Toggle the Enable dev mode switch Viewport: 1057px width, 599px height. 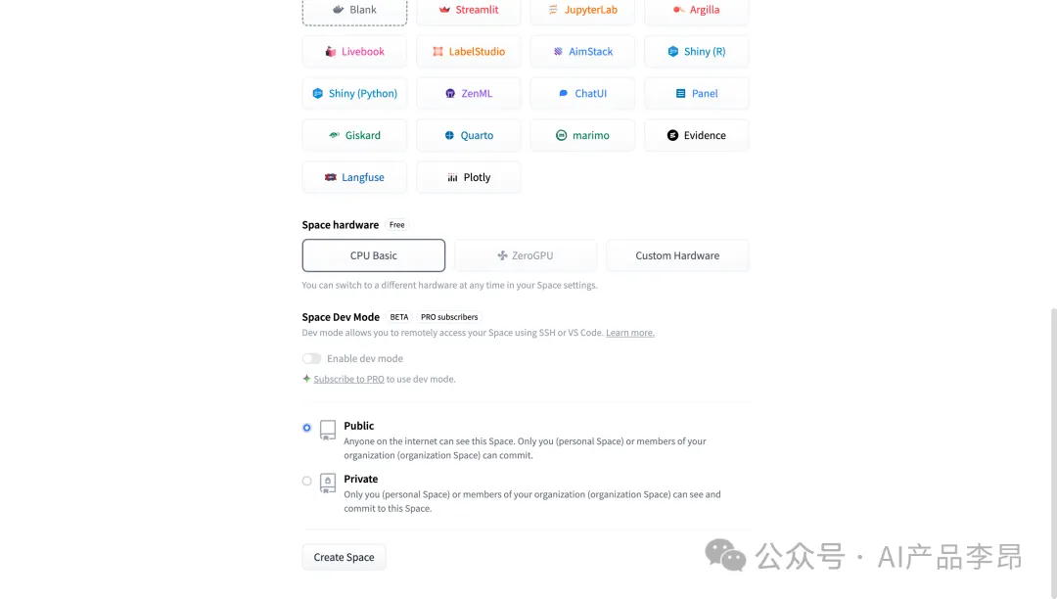311,358
